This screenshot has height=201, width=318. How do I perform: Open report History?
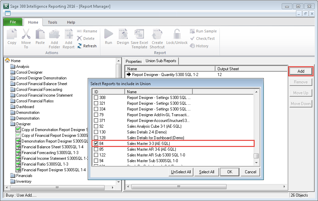click(x=199, y=46)
